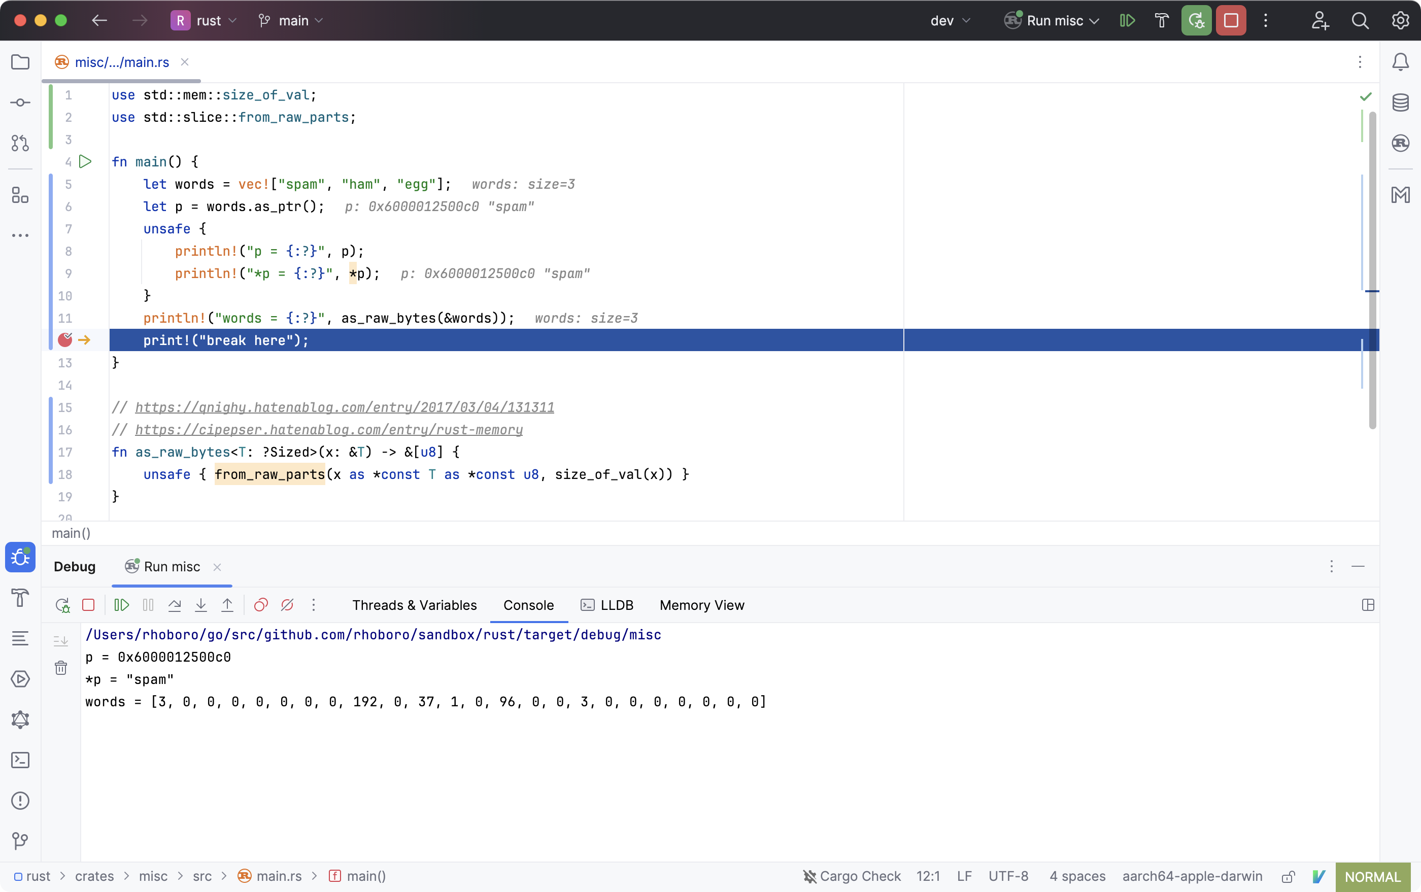Open the Notifications bell
1421x892 pixels.
tap(1400, 62)
